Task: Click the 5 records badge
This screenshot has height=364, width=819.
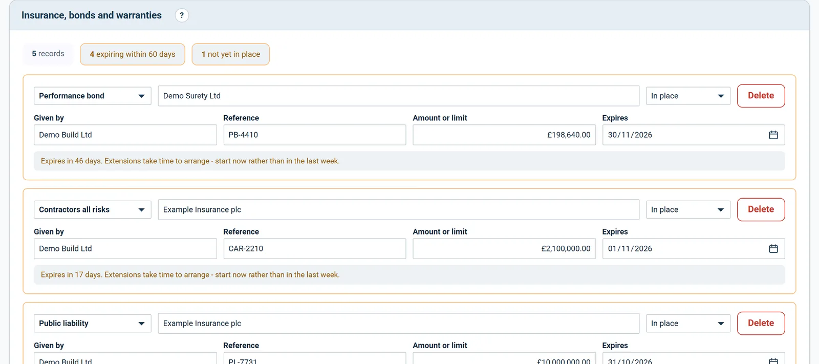Action: (x=48, y=54)
